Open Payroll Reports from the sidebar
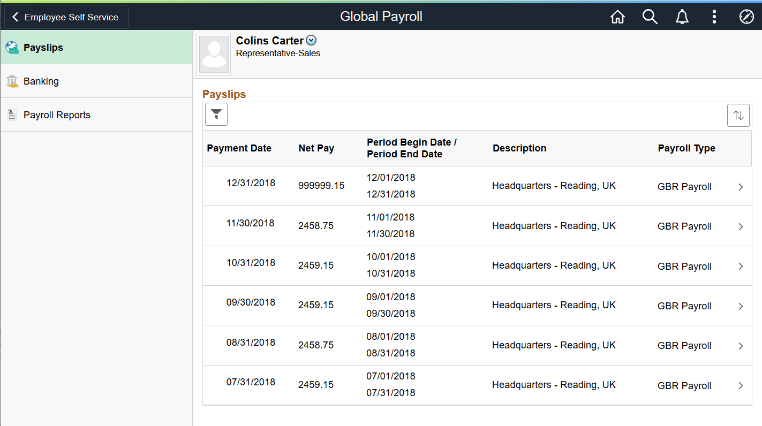Viewport: 762px width, 426px height. (57, 114)
